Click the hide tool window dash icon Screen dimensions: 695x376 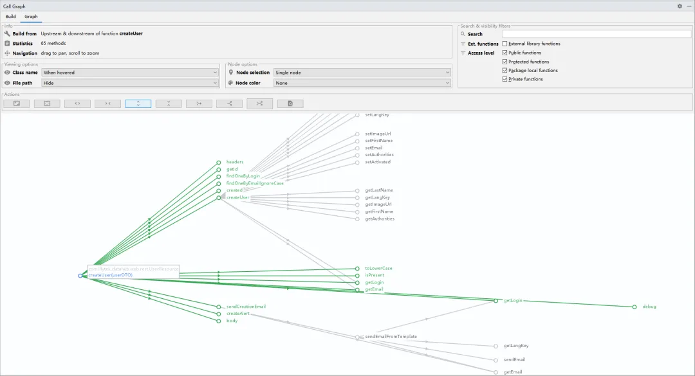(x=689, y=6)
